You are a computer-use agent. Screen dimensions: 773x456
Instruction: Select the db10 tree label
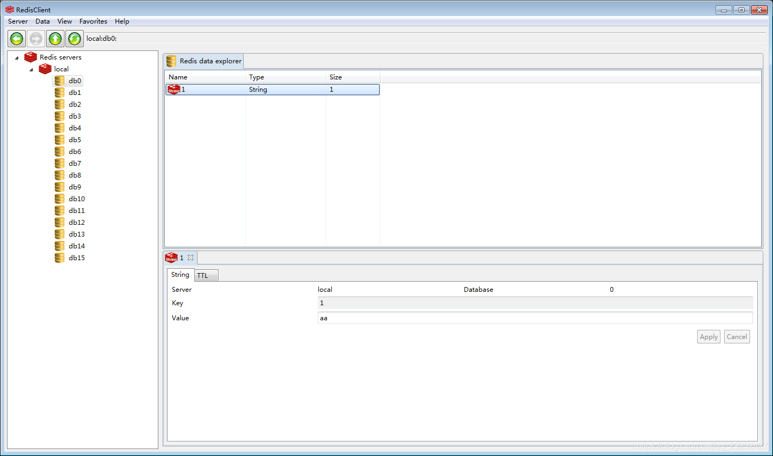click(77, 199)
